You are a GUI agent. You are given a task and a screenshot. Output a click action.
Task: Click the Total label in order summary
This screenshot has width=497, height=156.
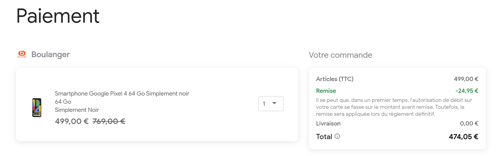point(324,137)
